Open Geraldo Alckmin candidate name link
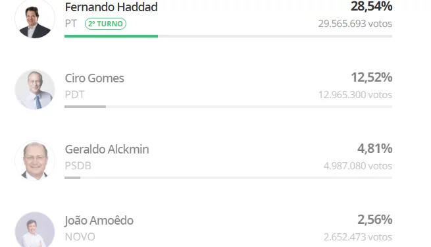 [107, 150]
